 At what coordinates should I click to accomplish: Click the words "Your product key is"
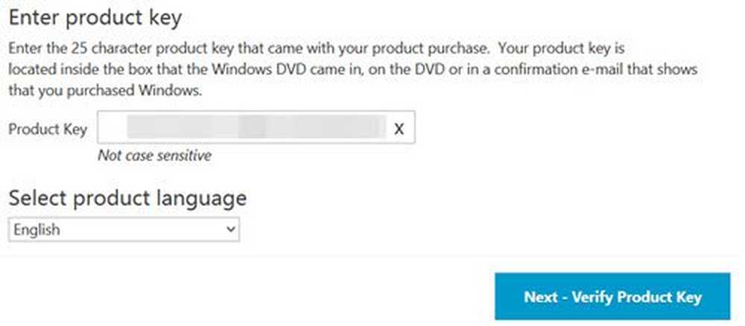(x=565, y=49)
